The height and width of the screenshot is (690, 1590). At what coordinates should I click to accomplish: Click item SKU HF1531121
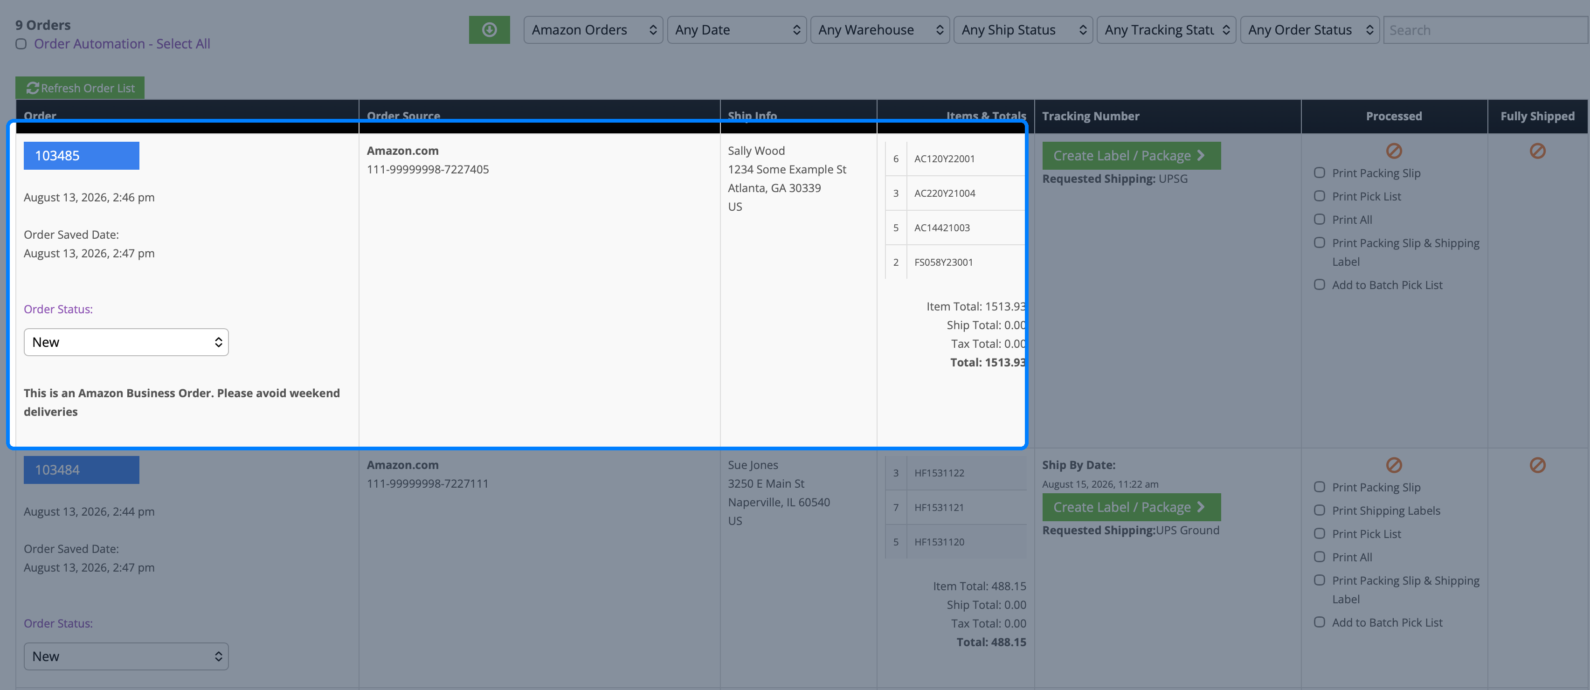point(939,507)
